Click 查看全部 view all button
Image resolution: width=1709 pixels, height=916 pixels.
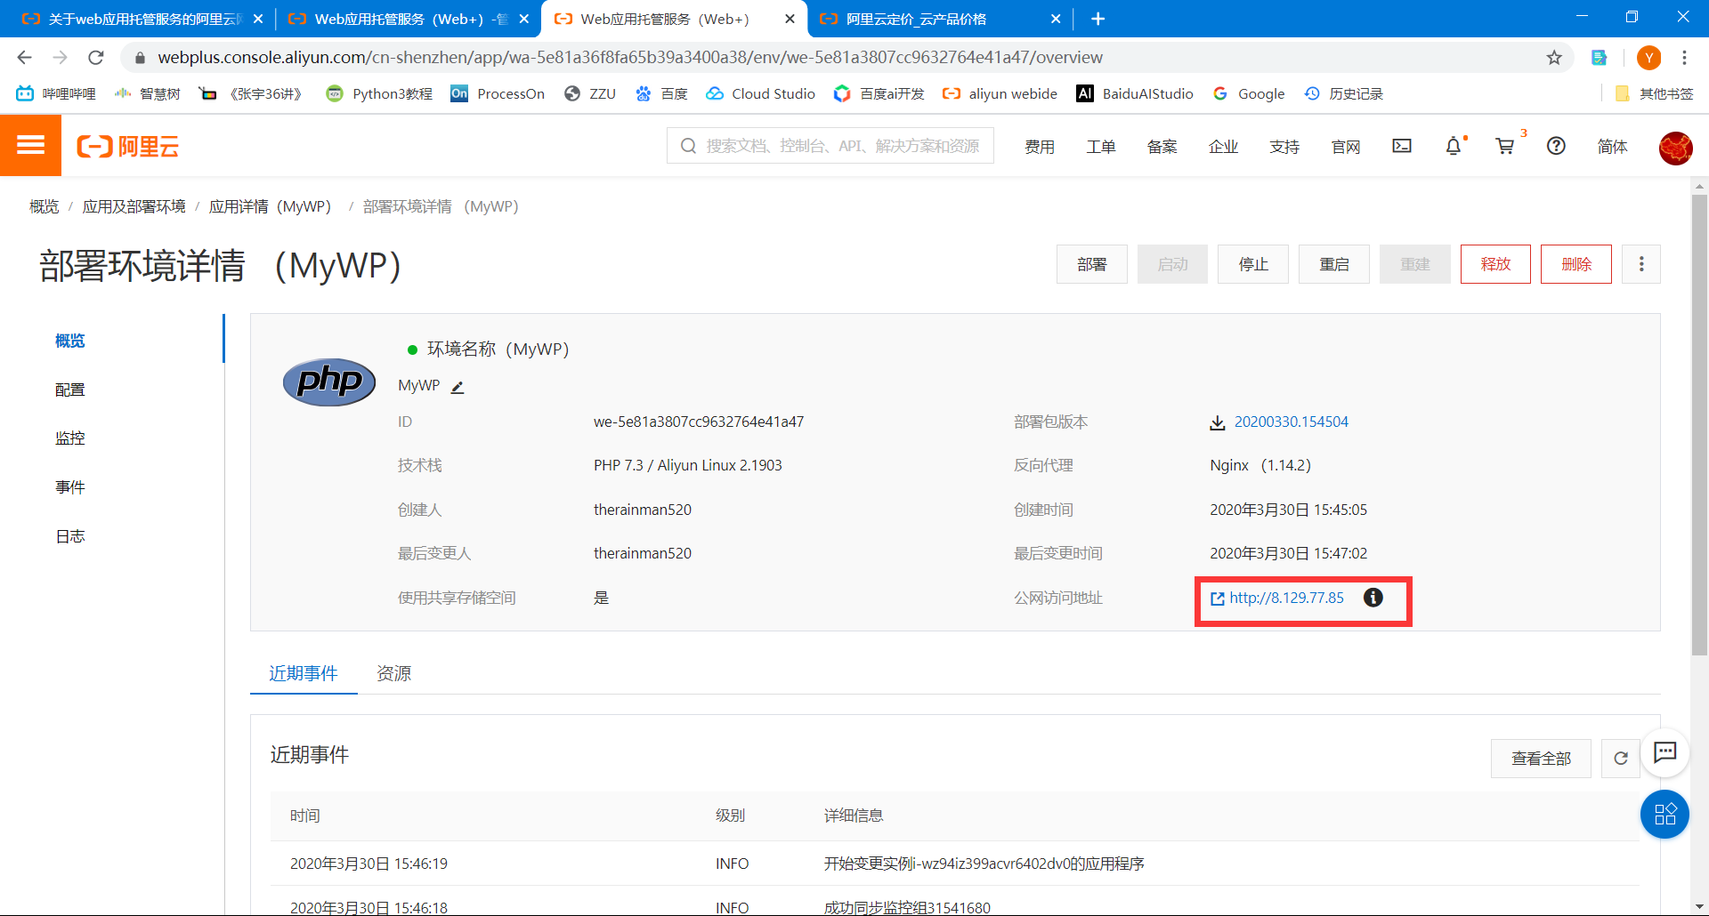[x=1541, y=759]
